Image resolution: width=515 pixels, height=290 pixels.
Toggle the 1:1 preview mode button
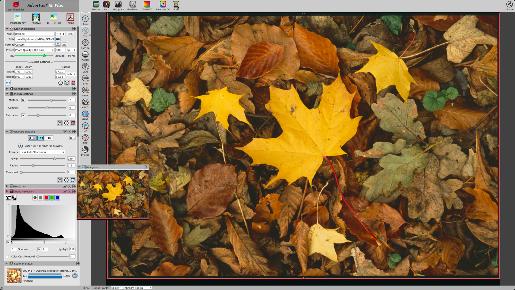(41, 138)
